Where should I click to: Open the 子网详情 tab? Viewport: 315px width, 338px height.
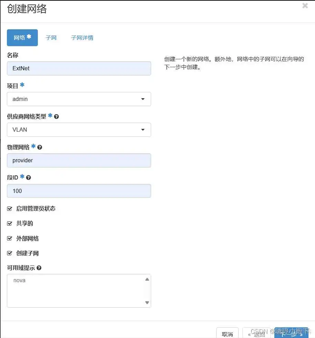coord(82,38)
